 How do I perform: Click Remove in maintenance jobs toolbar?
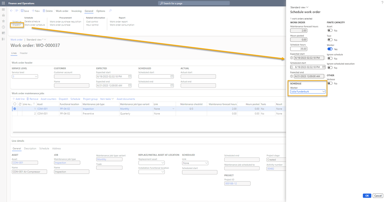32,99
